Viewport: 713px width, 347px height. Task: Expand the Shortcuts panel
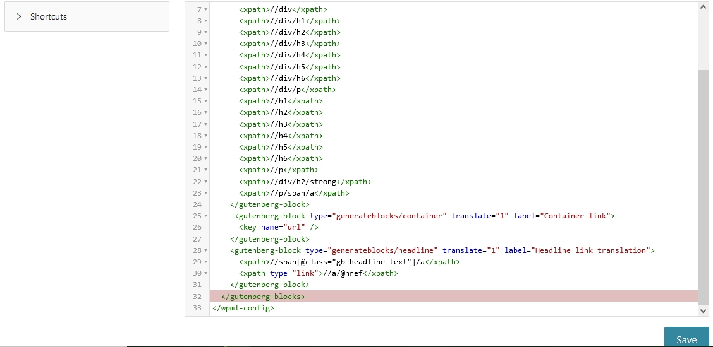87,17
